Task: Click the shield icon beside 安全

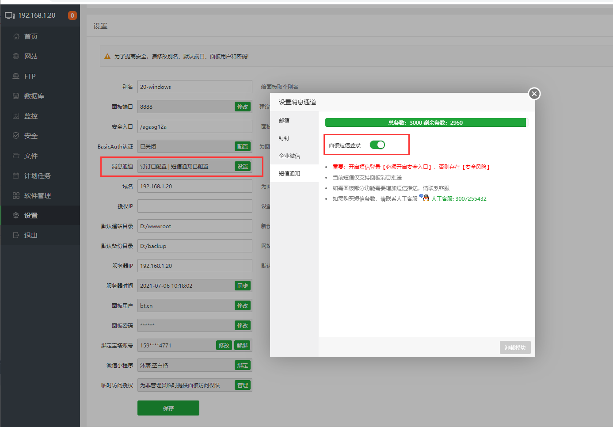Action: pyautogui.click(x=16, y=136)
